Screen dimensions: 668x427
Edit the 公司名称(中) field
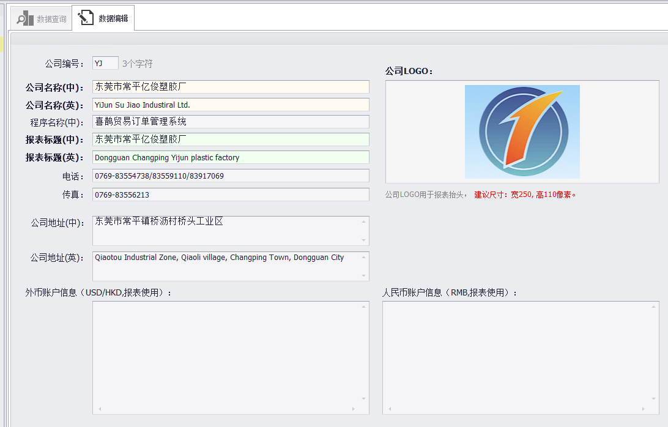click(x=231, y=86)
